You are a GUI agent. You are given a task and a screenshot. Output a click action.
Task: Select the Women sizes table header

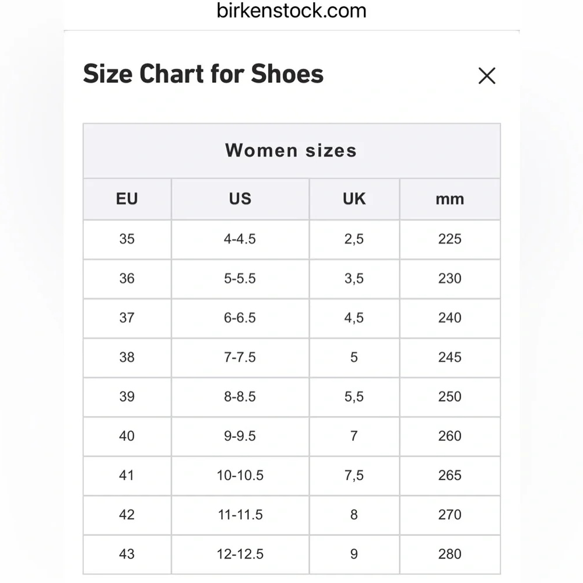pyautogui.click(x=291, y=150)
